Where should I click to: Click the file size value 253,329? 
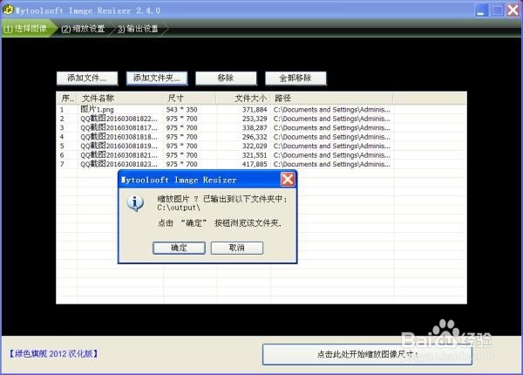click(255, 119)
